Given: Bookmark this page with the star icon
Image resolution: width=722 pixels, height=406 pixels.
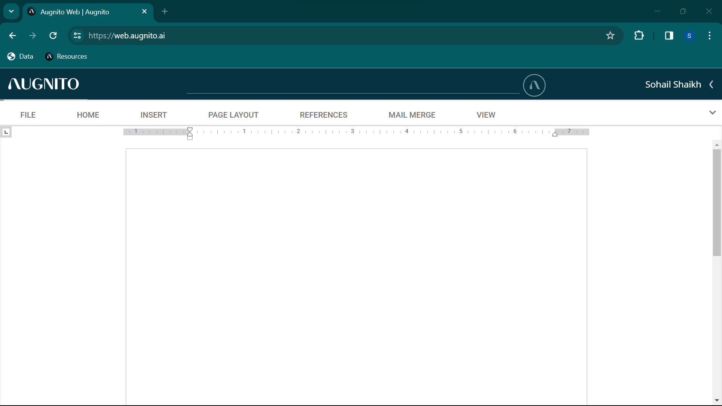Looking at the screenshot, I should [x=610, y=36].
